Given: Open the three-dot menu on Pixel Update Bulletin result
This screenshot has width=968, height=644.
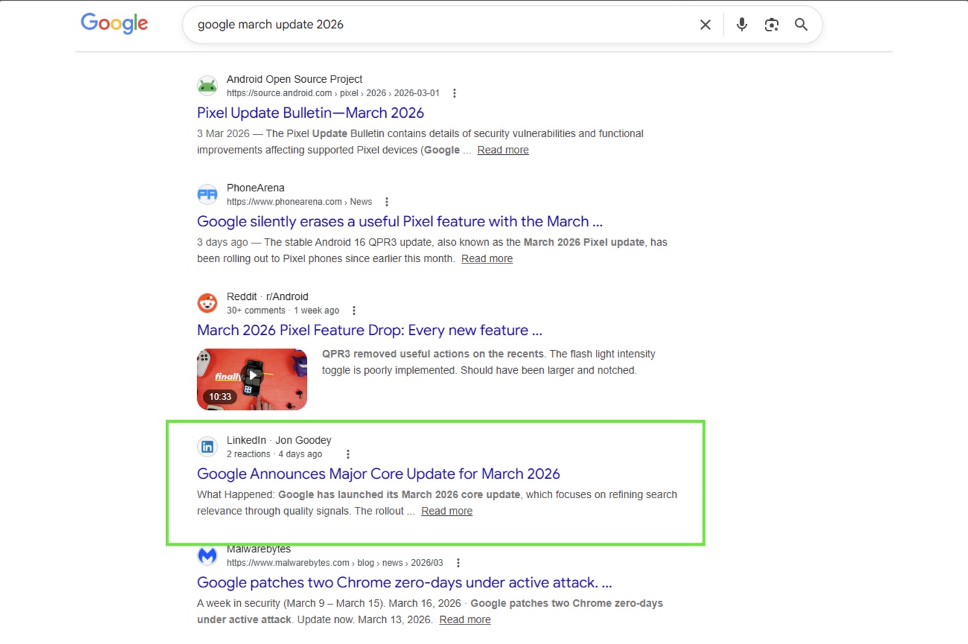Looking at the screenshot, I should click(x=454, y=93).
